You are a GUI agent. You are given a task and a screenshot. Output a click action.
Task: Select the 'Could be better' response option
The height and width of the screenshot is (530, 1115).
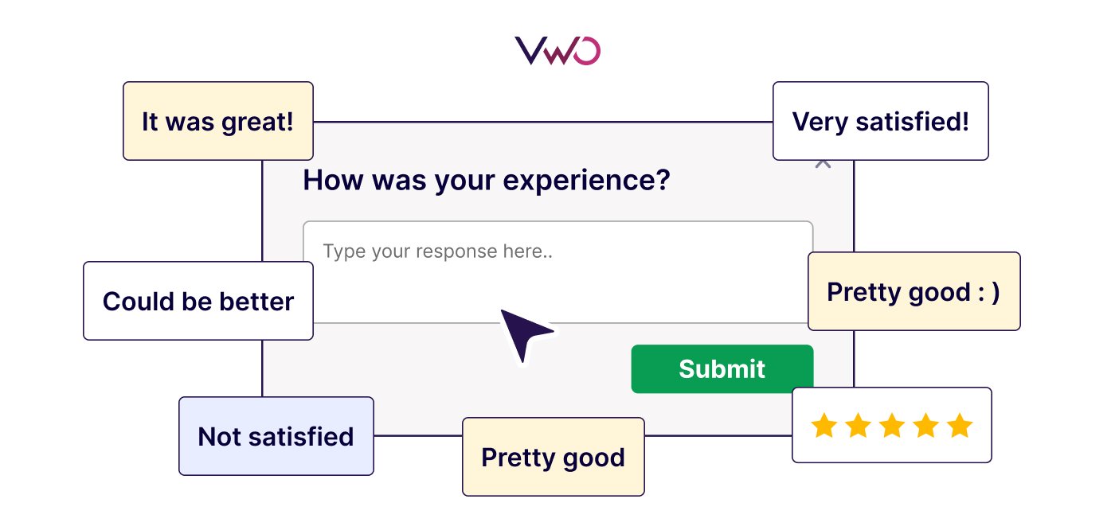point(198,301)
